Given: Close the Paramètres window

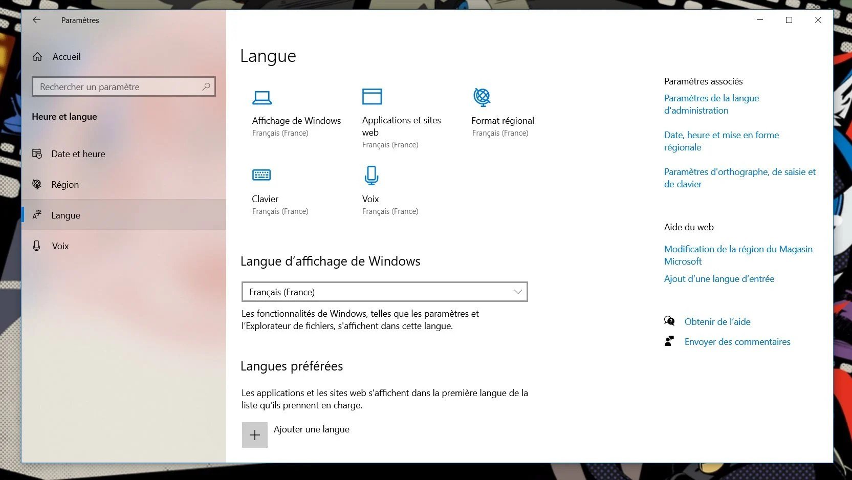Looking at the screenshot, I should click(x=818, y=20).
